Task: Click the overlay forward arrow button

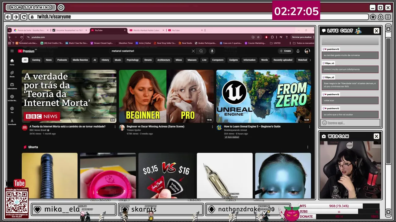Action: click(x=16, y=17)
